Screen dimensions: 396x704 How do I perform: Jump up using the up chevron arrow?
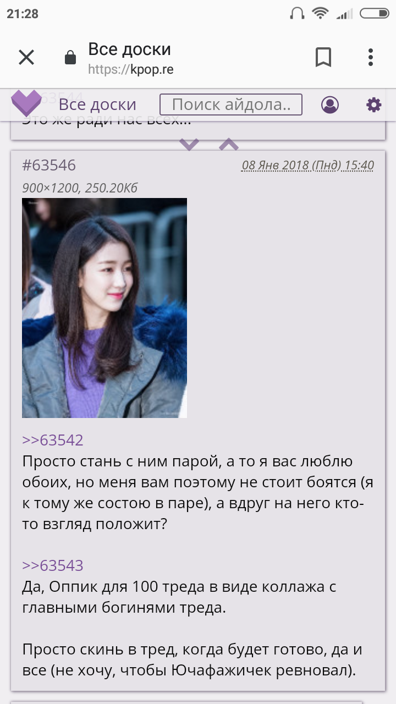click(x=229, y=145)
